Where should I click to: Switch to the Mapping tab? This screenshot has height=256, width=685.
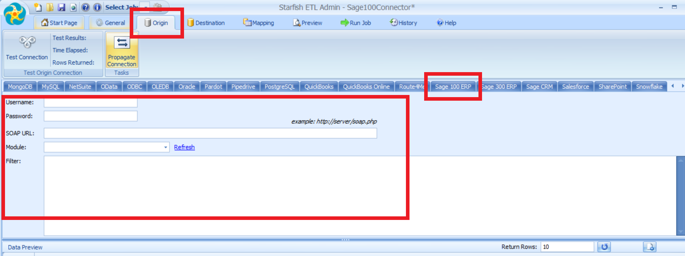click(259, 23)
